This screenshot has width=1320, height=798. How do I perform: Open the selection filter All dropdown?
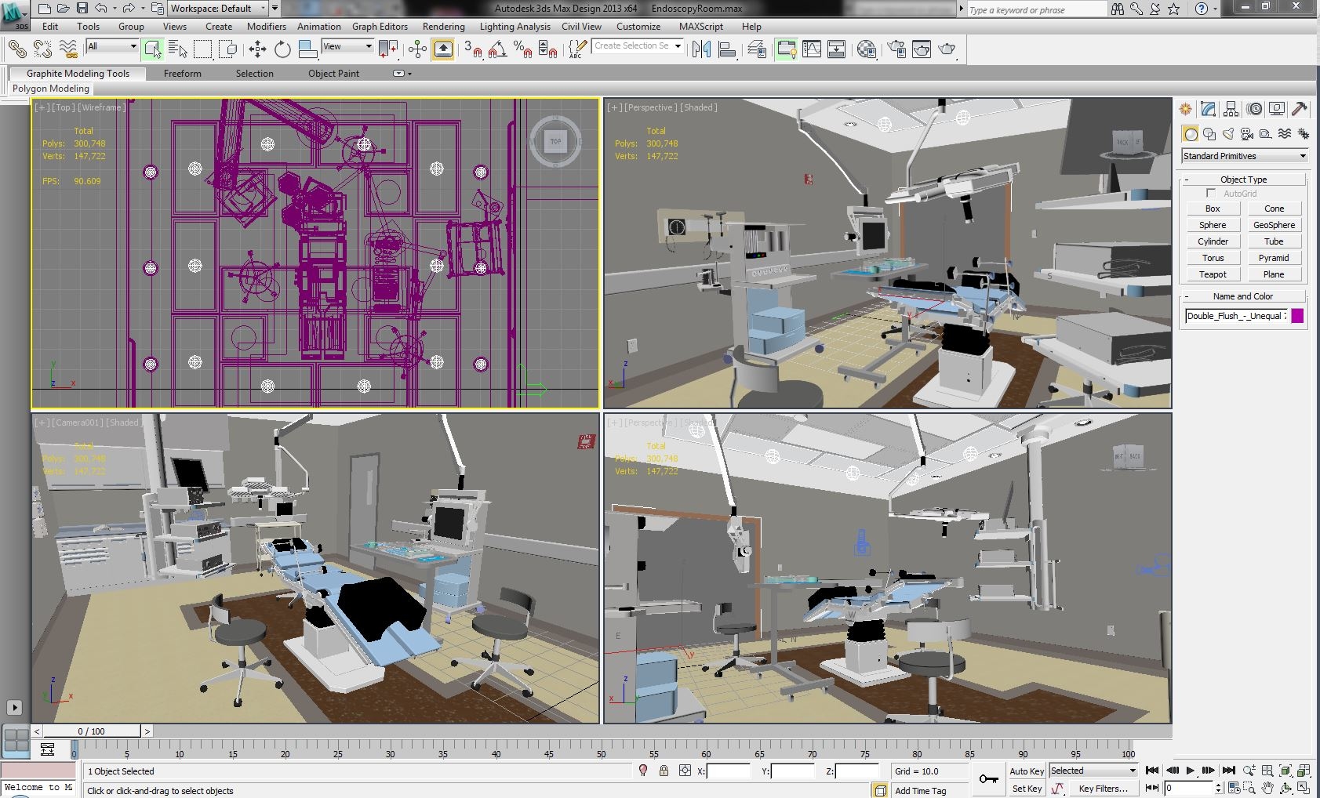[x=111, y=47]
